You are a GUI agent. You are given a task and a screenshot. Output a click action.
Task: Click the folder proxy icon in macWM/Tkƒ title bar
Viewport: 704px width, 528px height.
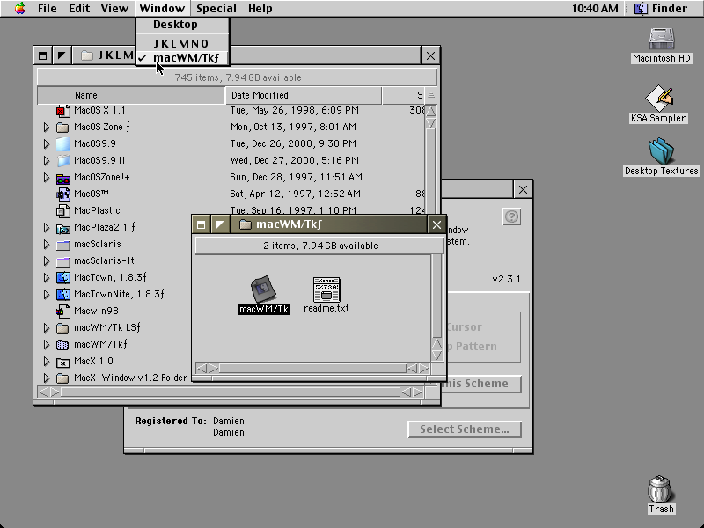[246, 224]
